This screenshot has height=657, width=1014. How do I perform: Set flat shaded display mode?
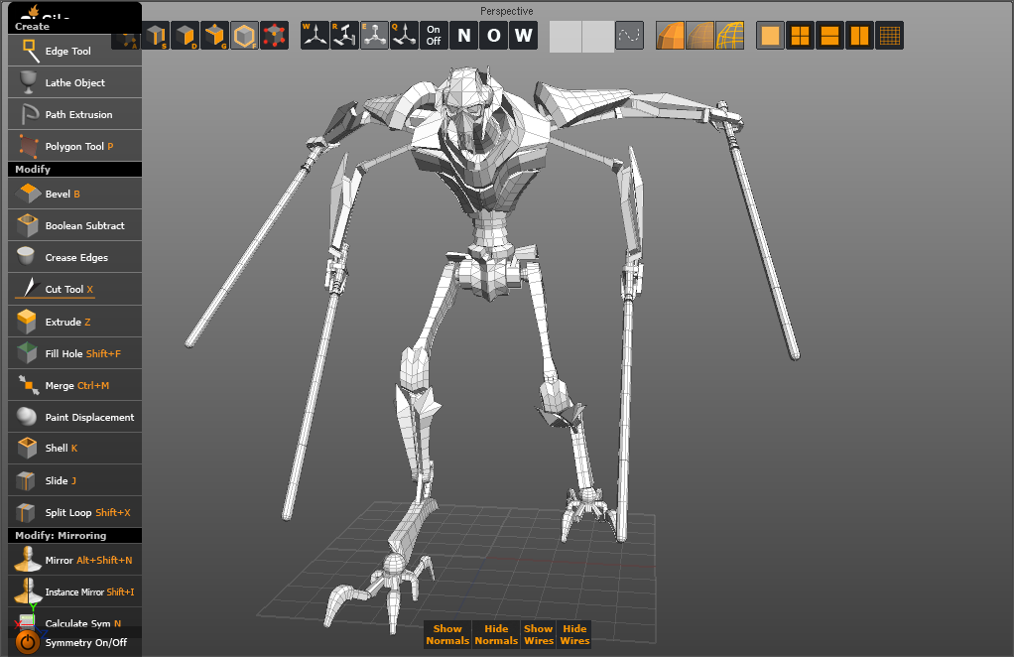(x=670, y=35)
